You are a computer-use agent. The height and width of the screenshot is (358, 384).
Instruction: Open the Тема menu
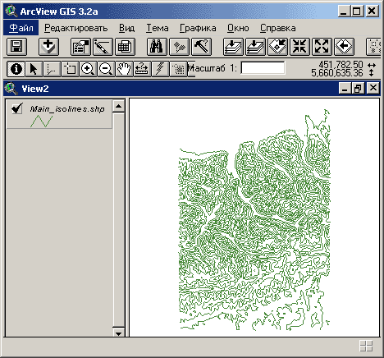pyautogui.click(x=158, y=28)
